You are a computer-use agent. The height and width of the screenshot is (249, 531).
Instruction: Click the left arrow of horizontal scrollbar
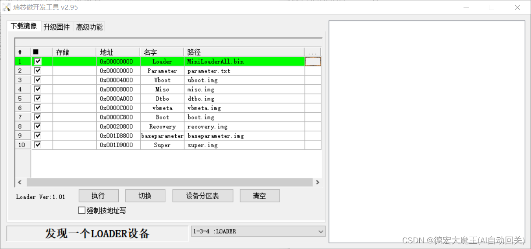[20, 183]
